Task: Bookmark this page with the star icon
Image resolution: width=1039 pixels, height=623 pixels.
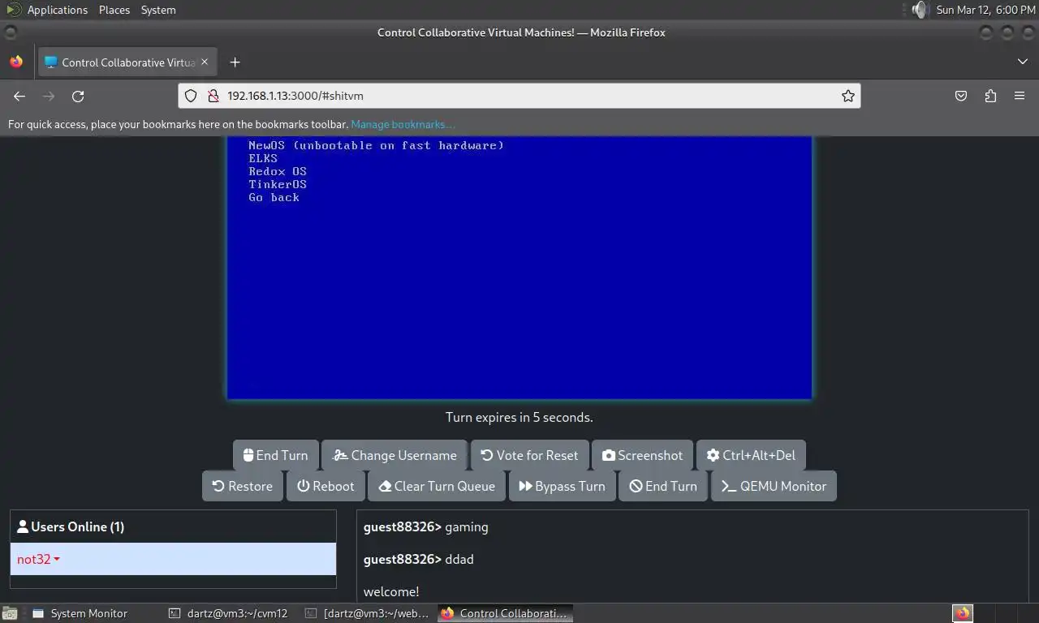Action: click(848, 96)
